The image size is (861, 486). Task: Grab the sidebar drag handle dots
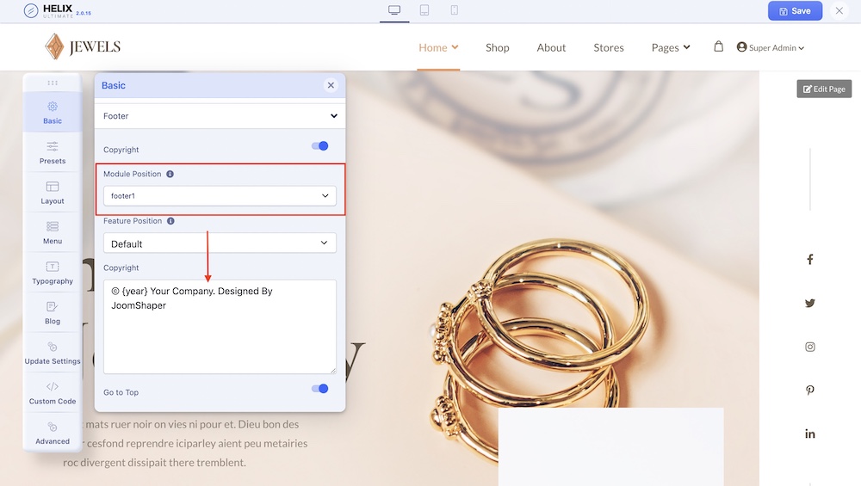[x=53, y=83]
